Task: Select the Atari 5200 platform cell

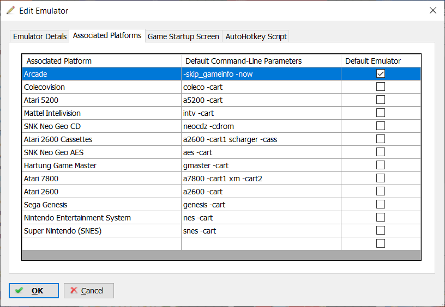Action: tap(101, 100)
